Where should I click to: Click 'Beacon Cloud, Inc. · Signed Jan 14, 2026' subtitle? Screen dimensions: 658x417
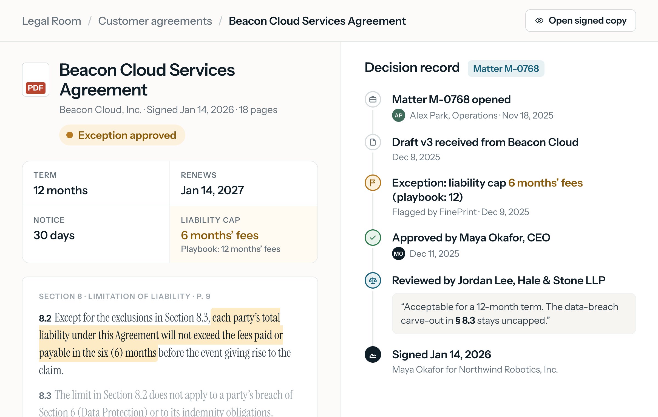pyautogui.click(x=168, y=110)
